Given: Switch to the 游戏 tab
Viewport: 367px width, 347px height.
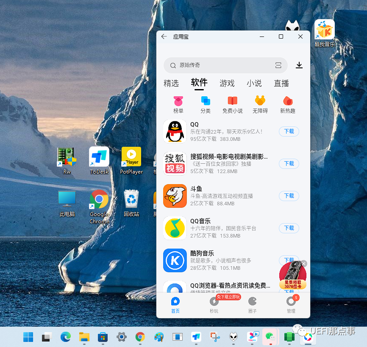Looking at the screenshot, I should 227,84.
